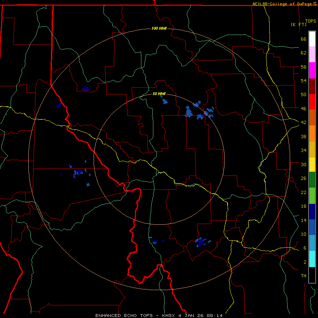Select the dark green legend swatch

click(312, 180)
